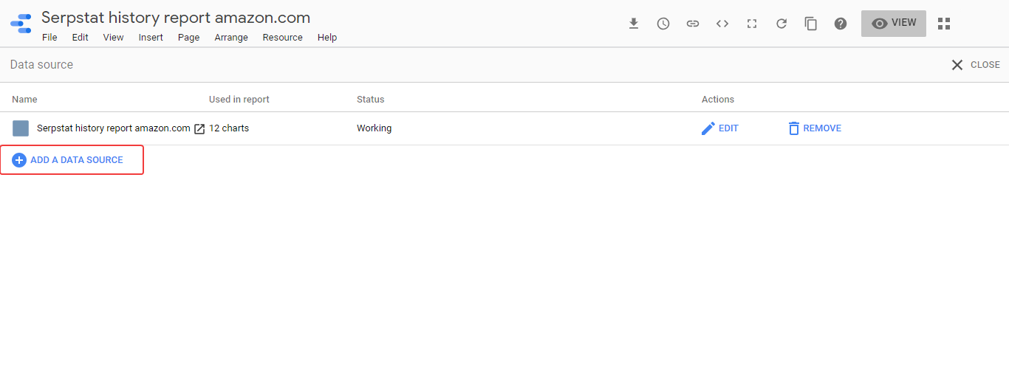Open the Google apps grid icon
The height and width of the screenshot is (380, 1009).
(x=944, y=24)
